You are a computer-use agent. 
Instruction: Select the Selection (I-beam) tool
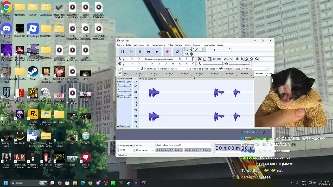pyautogui.click(x=187, y=49)
